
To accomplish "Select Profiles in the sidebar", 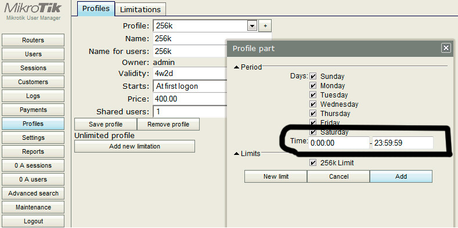I will pos(33,124).
